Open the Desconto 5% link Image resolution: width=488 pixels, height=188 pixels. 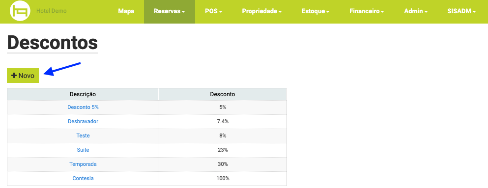[83, 107]
